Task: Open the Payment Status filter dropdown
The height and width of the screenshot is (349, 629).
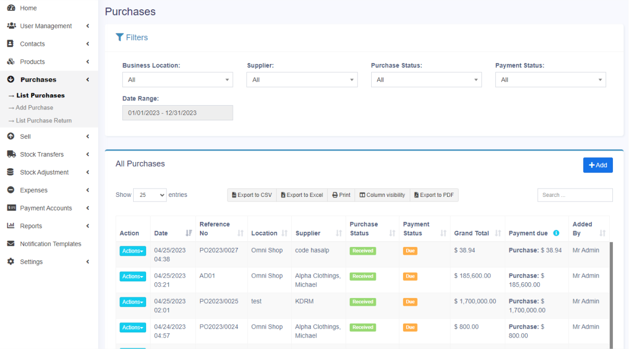Action: [x=550, y=80]
